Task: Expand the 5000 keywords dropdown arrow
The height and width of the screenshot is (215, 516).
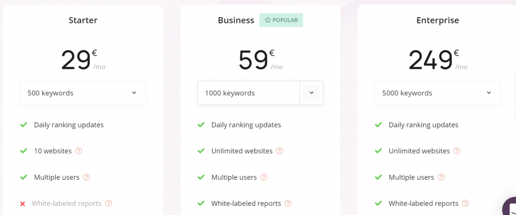Action: coord(489,93)
